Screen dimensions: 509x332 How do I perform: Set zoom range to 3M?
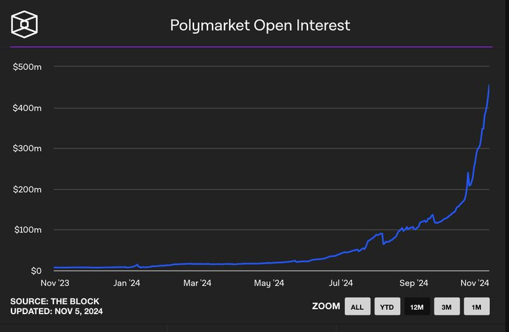point(447,307)
